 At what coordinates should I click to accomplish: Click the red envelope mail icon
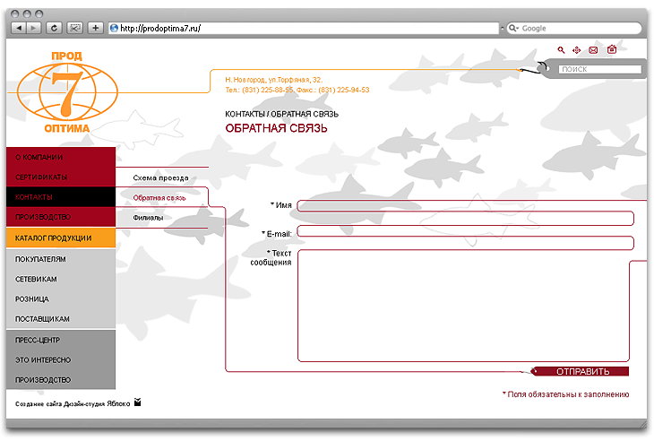click(x=593, y=50)
